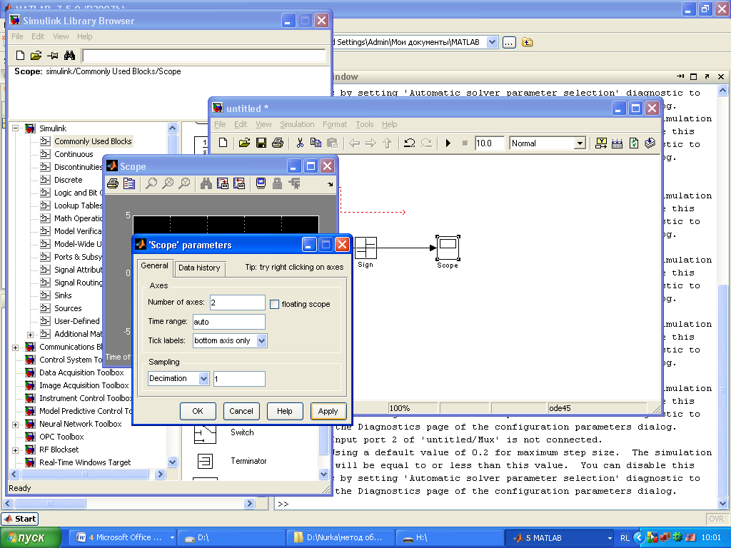Click binoculars search icon in Library Browser

coord(69,56)
